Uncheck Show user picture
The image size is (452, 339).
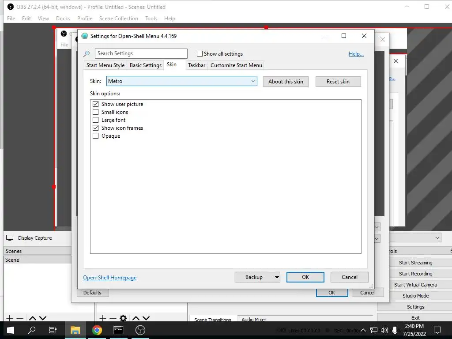95,104
